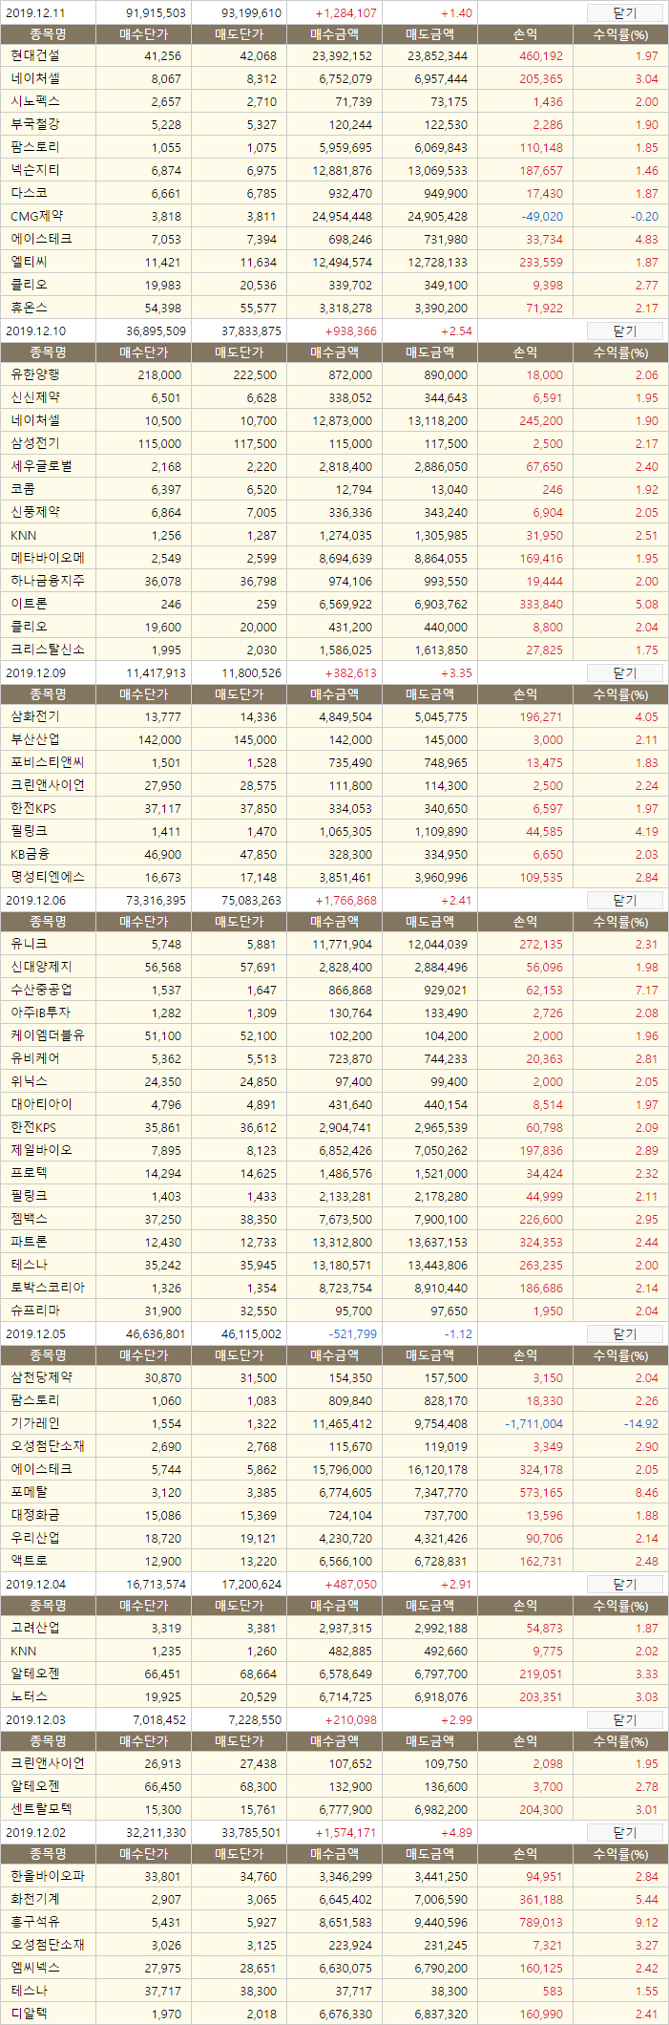Close the 2019.12.05 section

point(624,1333)
